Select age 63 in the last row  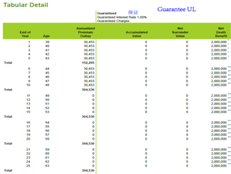pos(47,166)
